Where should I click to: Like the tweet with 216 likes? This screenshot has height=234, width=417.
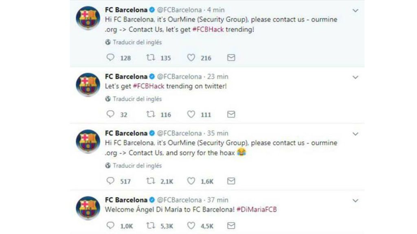tap(191, 58)
